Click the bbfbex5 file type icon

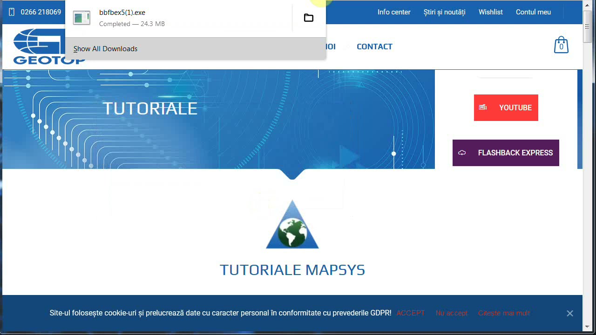coord(81,18)
